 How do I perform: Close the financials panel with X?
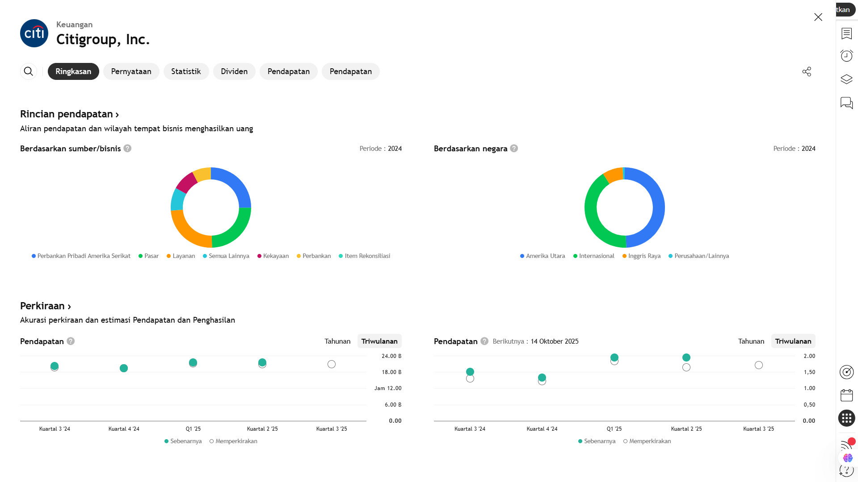click(x=818, y=17)
